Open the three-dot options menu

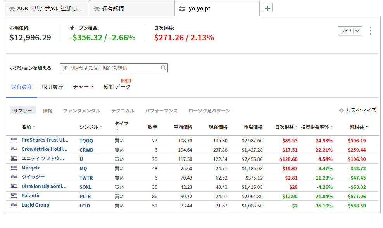pyautogui.click(x=371, y=31)
